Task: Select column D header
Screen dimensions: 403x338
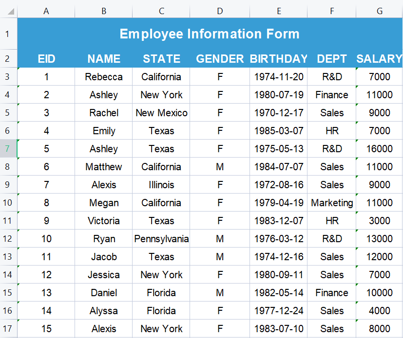Action: (x=220, y=11)
